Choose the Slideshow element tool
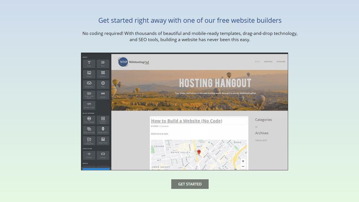Image resolution: width=359 pixels, height=202 pixels. click(x=89, y=84)
